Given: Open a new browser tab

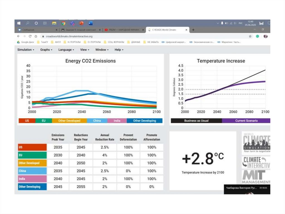Looking at the screenshot, I should (x=193, y=30).
